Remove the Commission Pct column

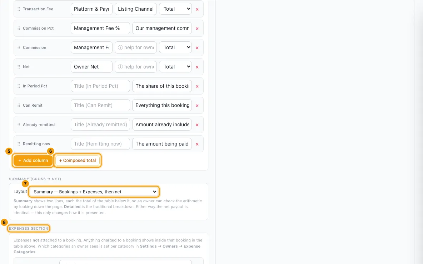pos(197,29)
